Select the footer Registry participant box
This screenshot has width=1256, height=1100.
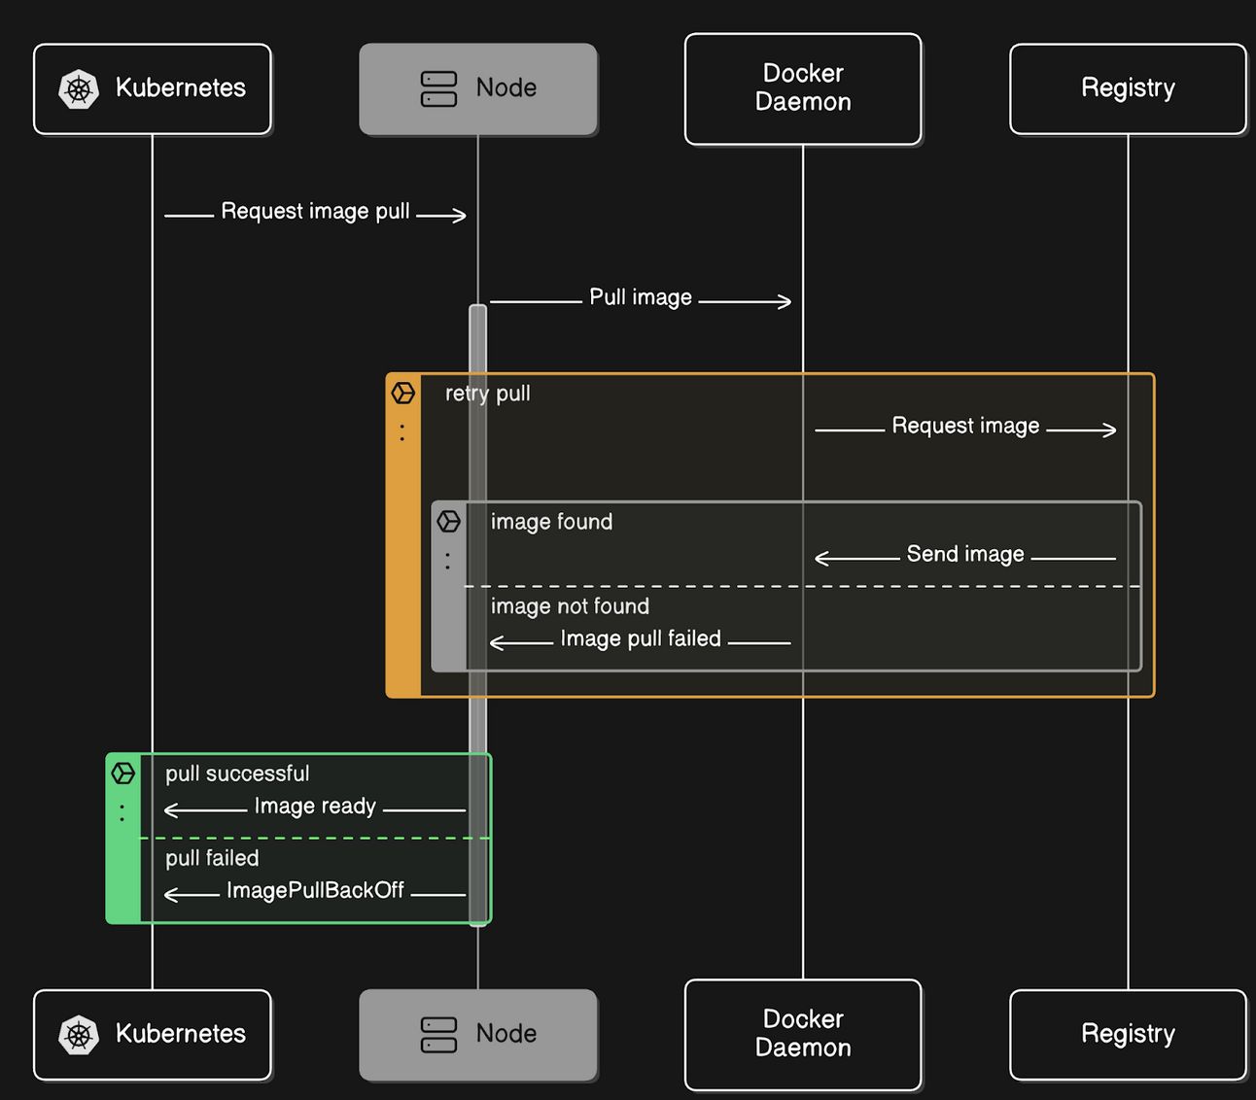coord(1128,1035)
